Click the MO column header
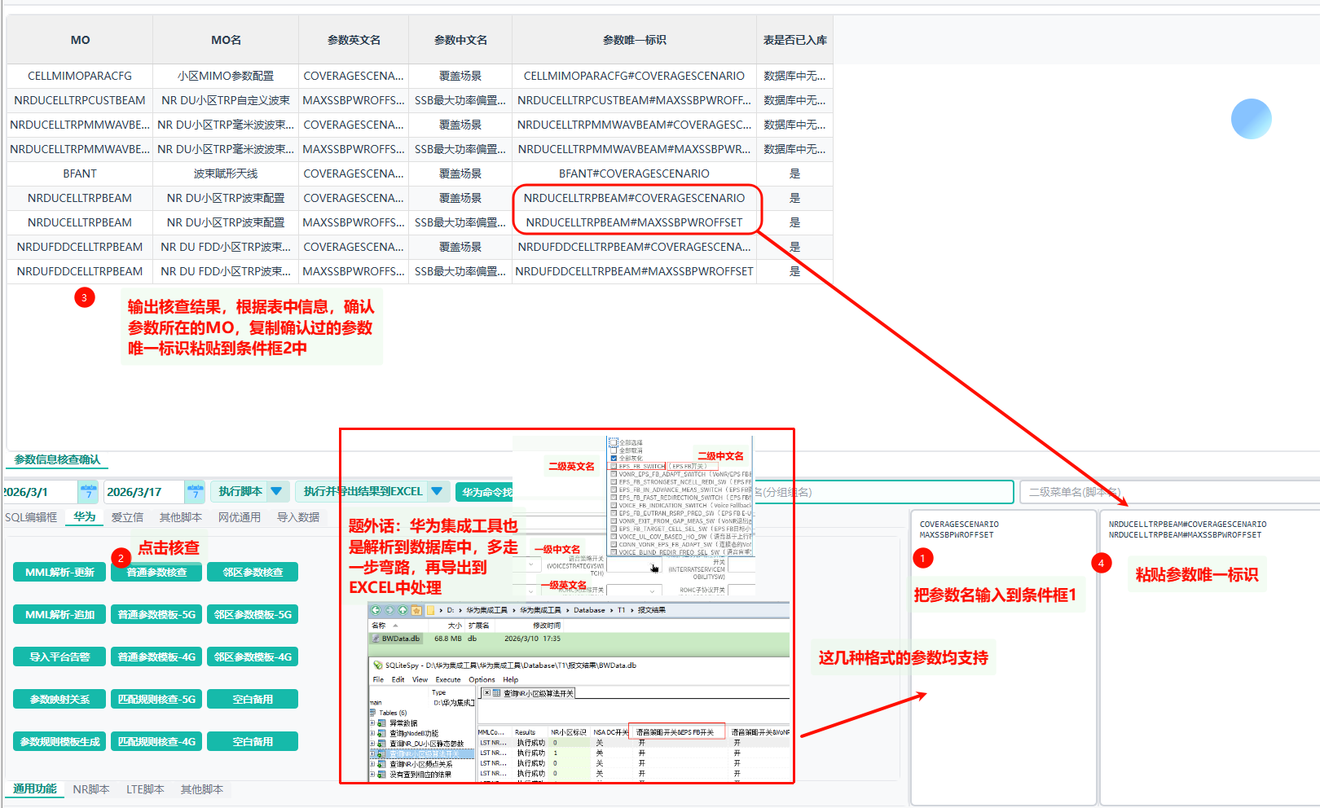 (x=80, y=40)
